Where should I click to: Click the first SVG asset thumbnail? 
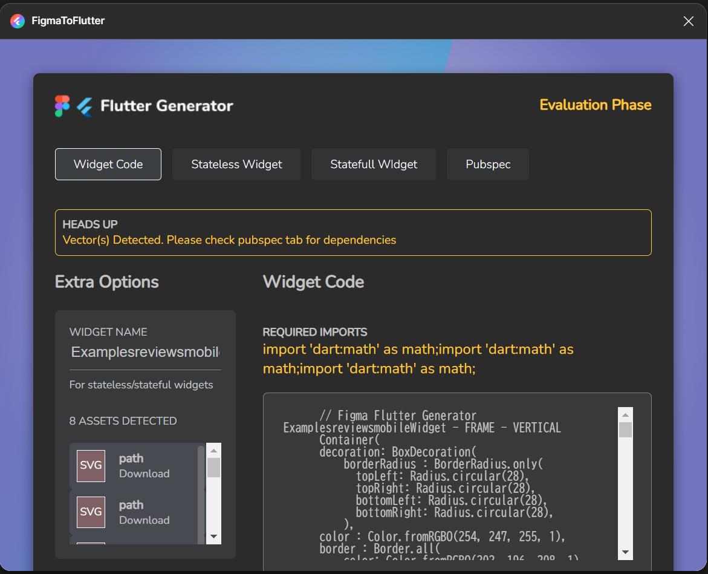91,466
